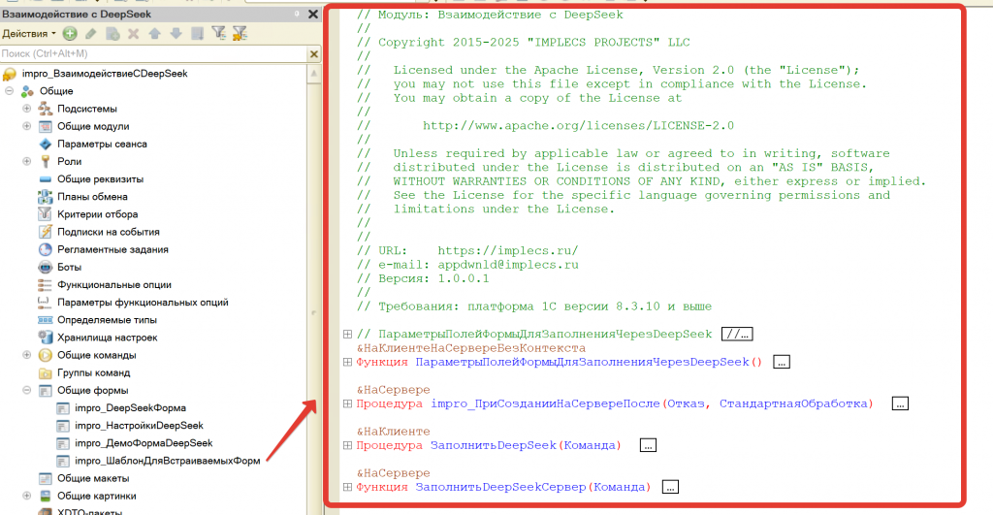Click the Боты robot icon
The height and width of the screenshot is (515, 993).
click(x=45, y=267)
